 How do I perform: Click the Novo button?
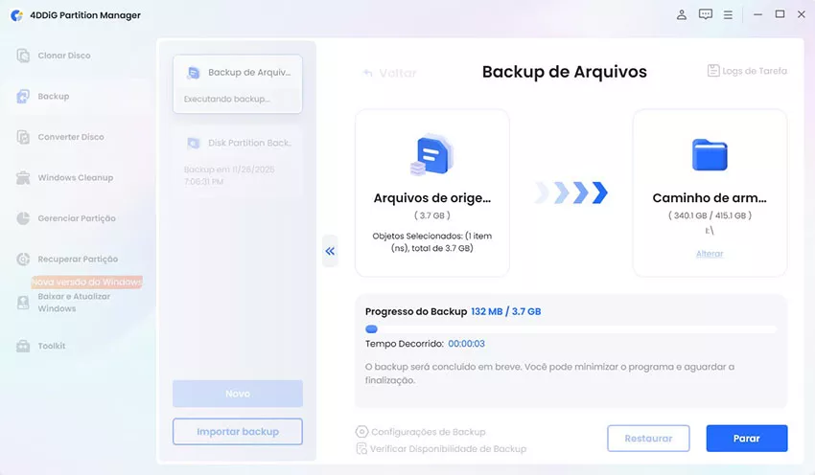pyautogui.click(x=238, y=394)
